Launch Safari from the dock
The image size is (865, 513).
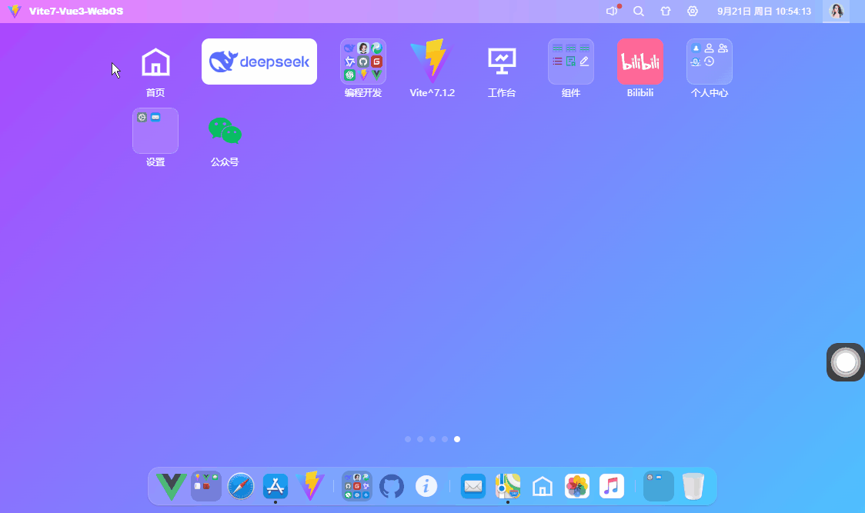pos(240,486)
